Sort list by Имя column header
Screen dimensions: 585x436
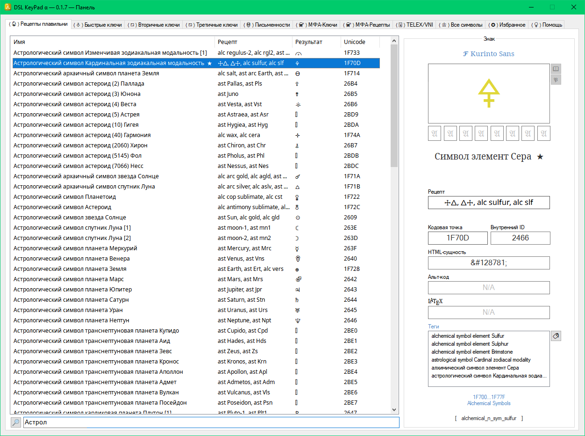coord(112,42)
